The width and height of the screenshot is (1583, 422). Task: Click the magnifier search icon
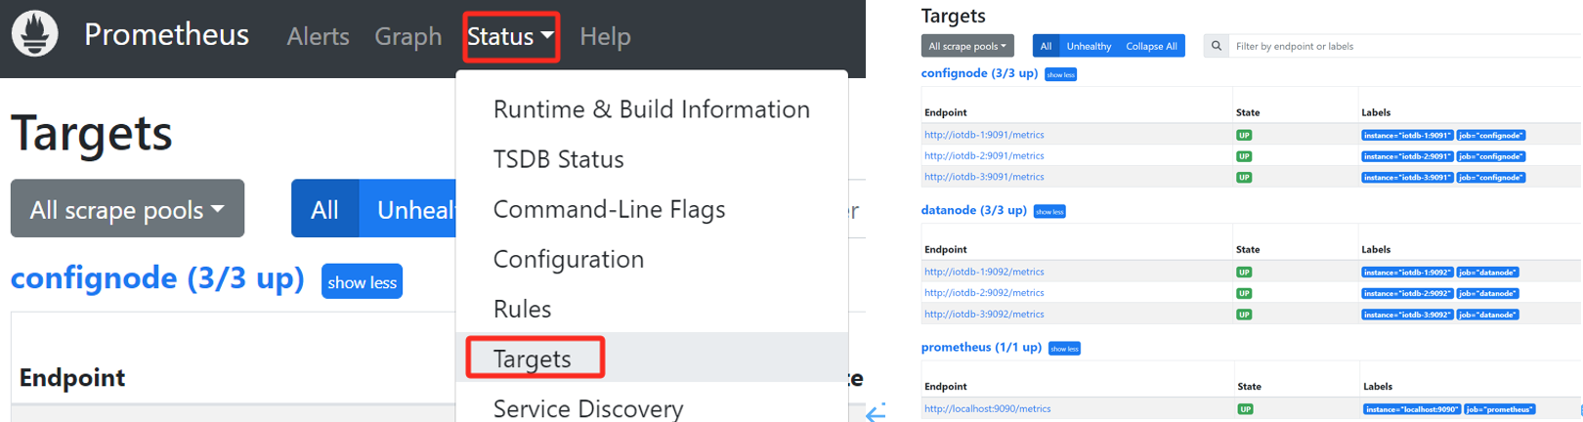[x=1216, y=46]
